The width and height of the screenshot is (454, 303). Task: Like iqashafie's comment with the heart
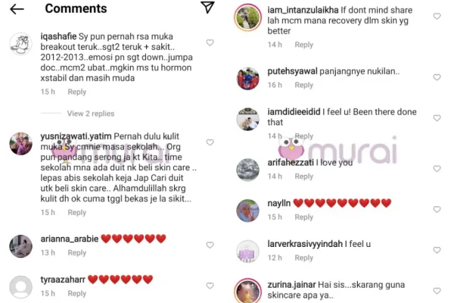[210, 42]
